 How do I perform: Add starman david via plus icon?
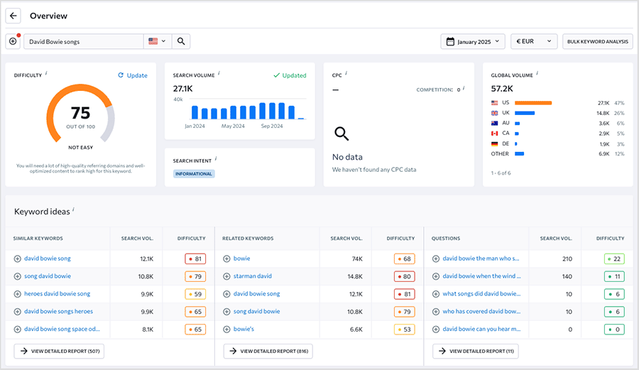click(226, 276)
